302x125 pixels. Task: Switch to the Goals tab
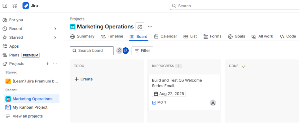click(236, 36)
